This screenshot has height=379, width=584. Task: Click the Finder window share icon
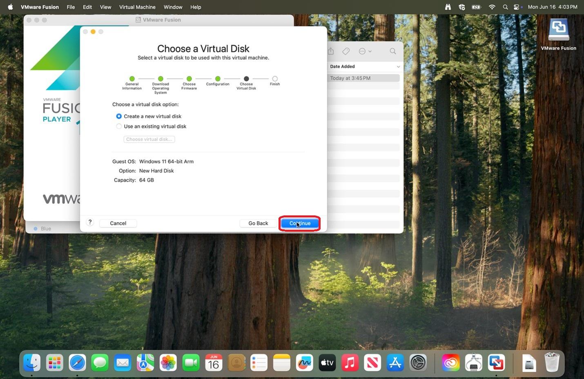(331, 51)
